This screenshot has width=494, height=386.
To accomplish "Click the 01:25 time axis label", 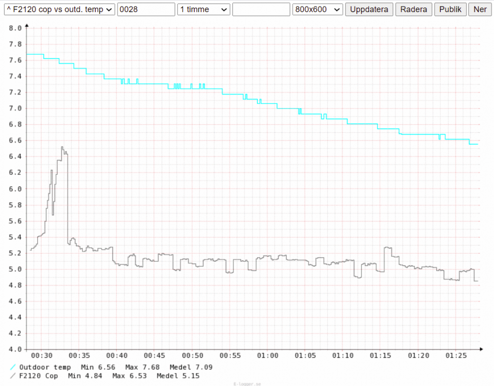I will click(456, 356).
